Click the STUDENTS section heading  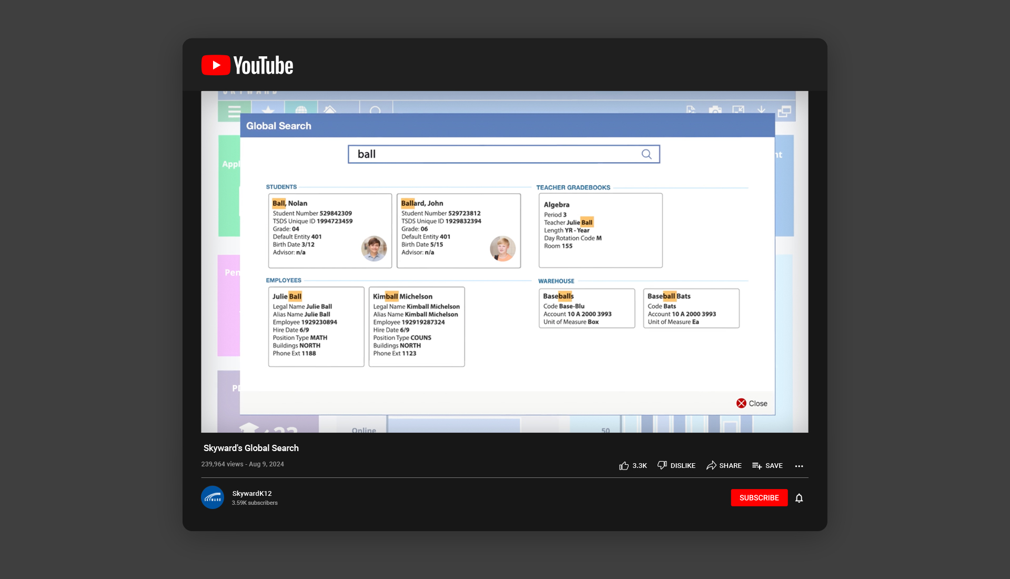(281, 187)
